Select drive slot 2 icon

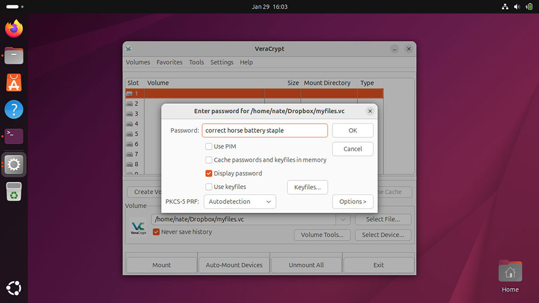[x=129, y=104]
